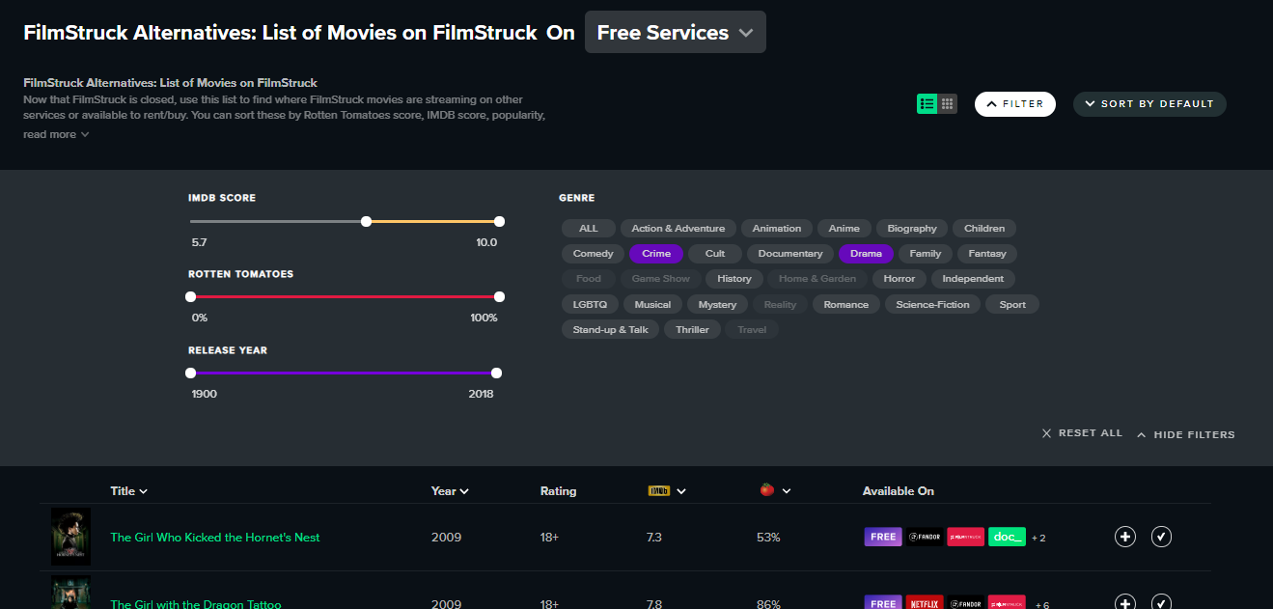
Task: Deselect the Crime genre chip
Action: [656, 254]
